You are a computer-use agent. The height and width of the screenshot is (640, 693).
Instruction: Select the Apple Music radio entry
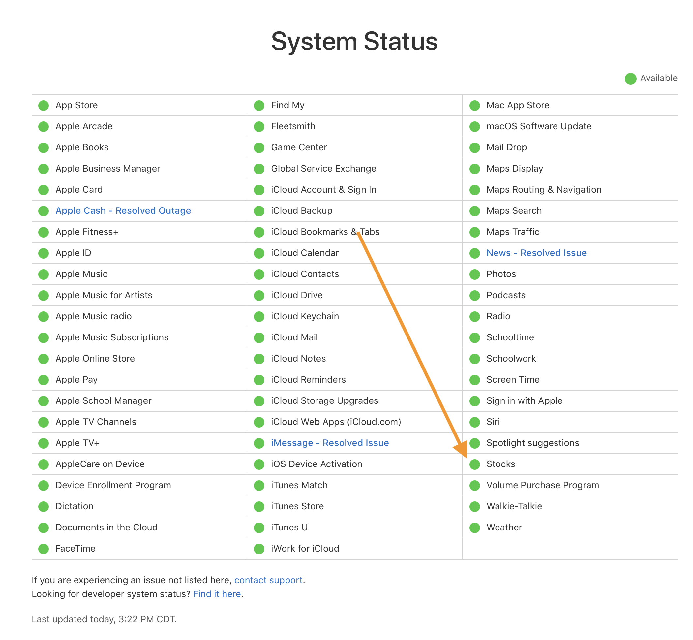point(93,316)
